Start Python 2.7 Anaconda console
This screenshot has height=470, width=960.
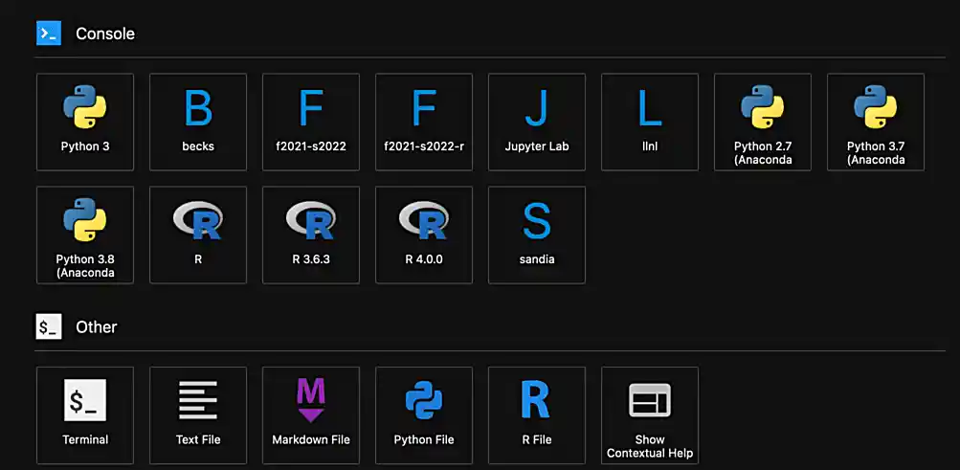[x=763, y=122]
